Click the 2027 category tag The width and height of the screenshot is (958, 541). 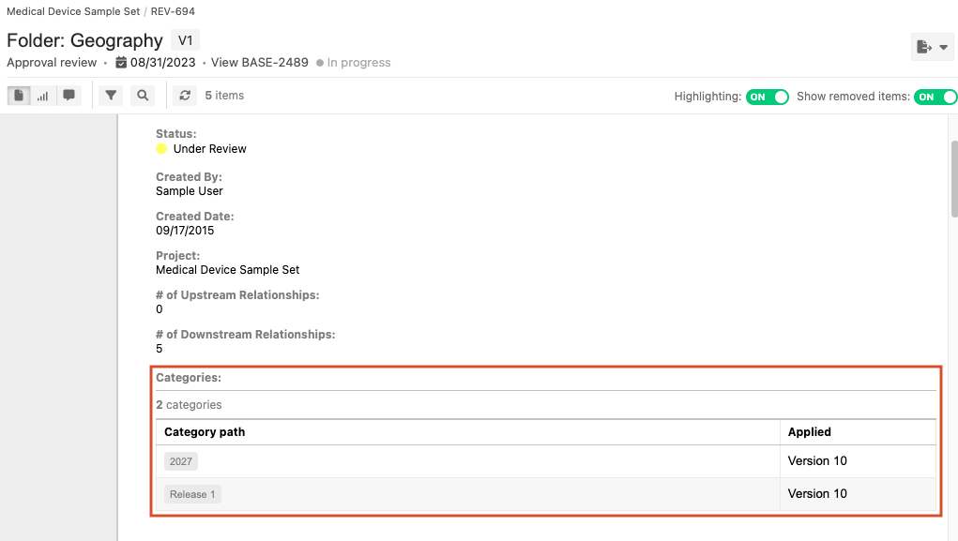[181, 461]
